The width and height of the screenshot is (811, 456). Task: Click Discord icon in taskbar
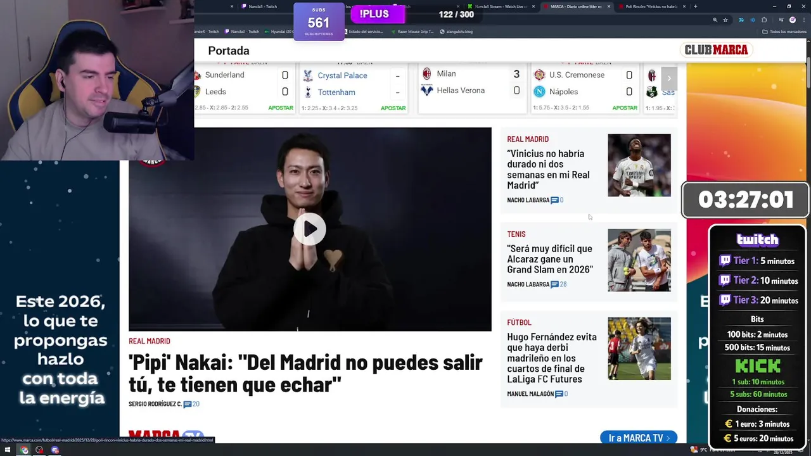pos(55,450)
